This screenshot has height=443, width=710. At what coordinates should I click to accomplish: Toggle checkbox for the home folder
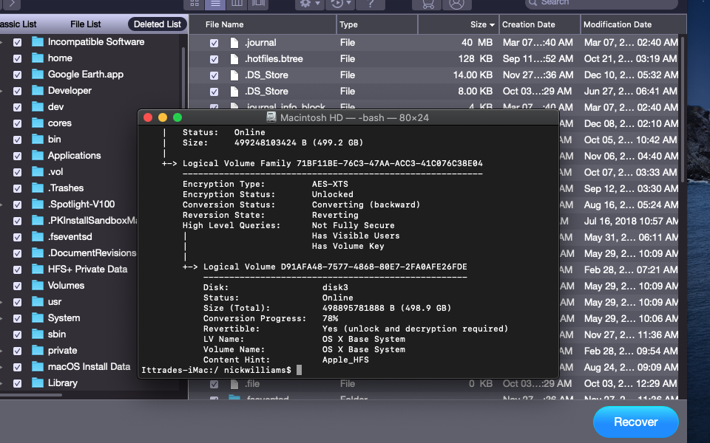point(17,58)
